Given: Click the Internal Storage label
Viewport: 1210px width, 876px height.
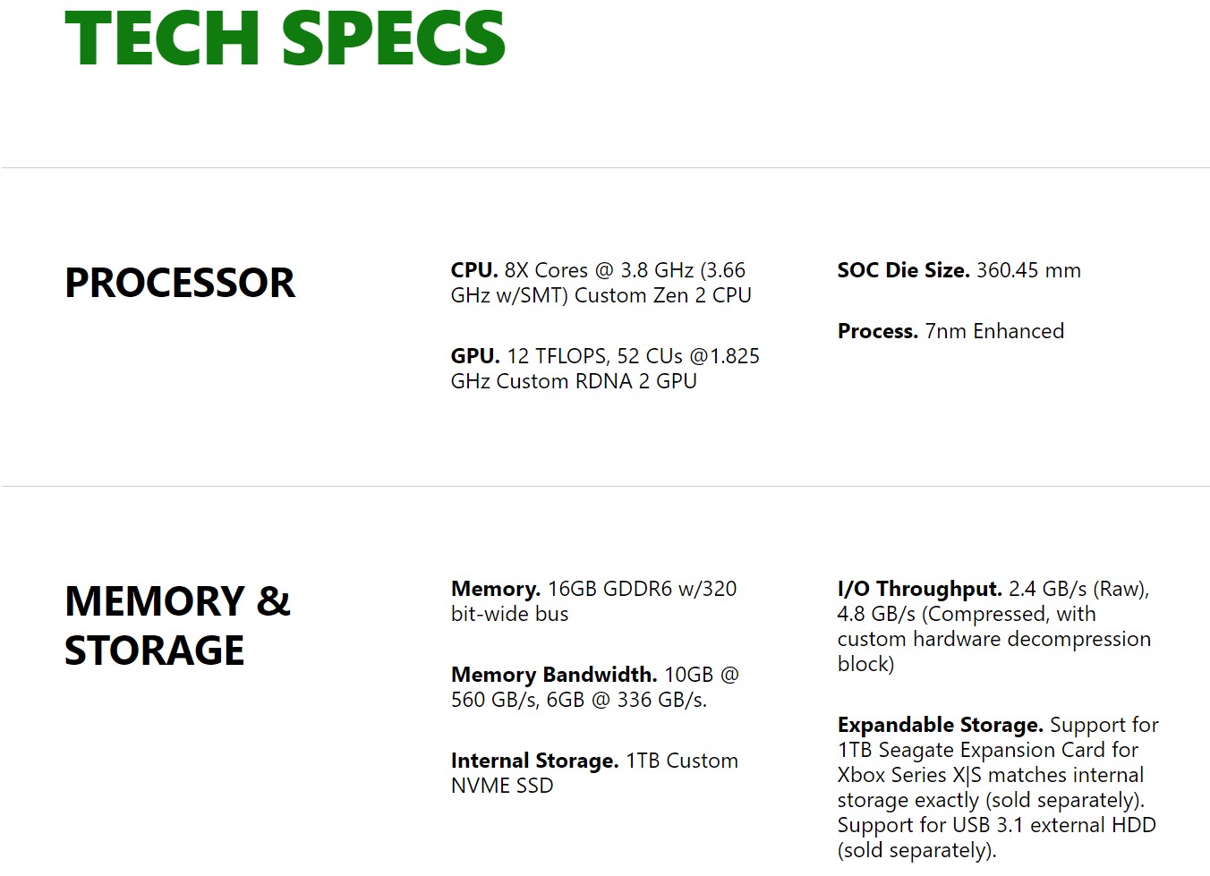Looking at the screenshot, I should click(x=535, y=761).
